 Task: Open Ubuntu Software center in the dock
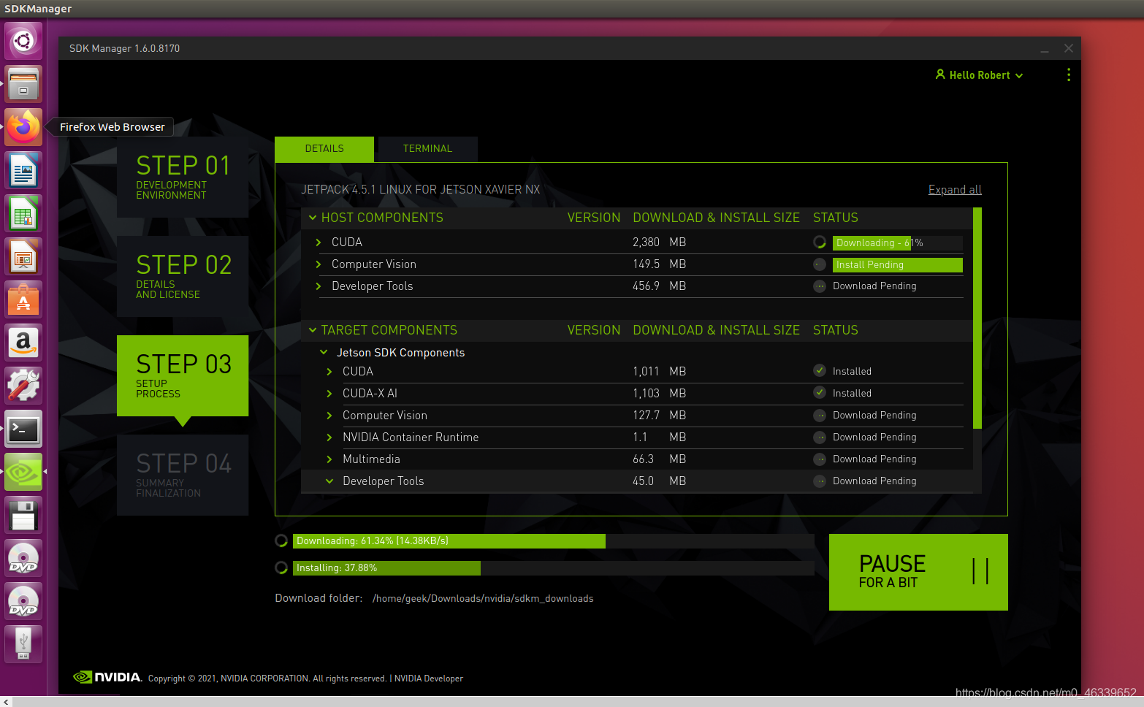(23, 300)
